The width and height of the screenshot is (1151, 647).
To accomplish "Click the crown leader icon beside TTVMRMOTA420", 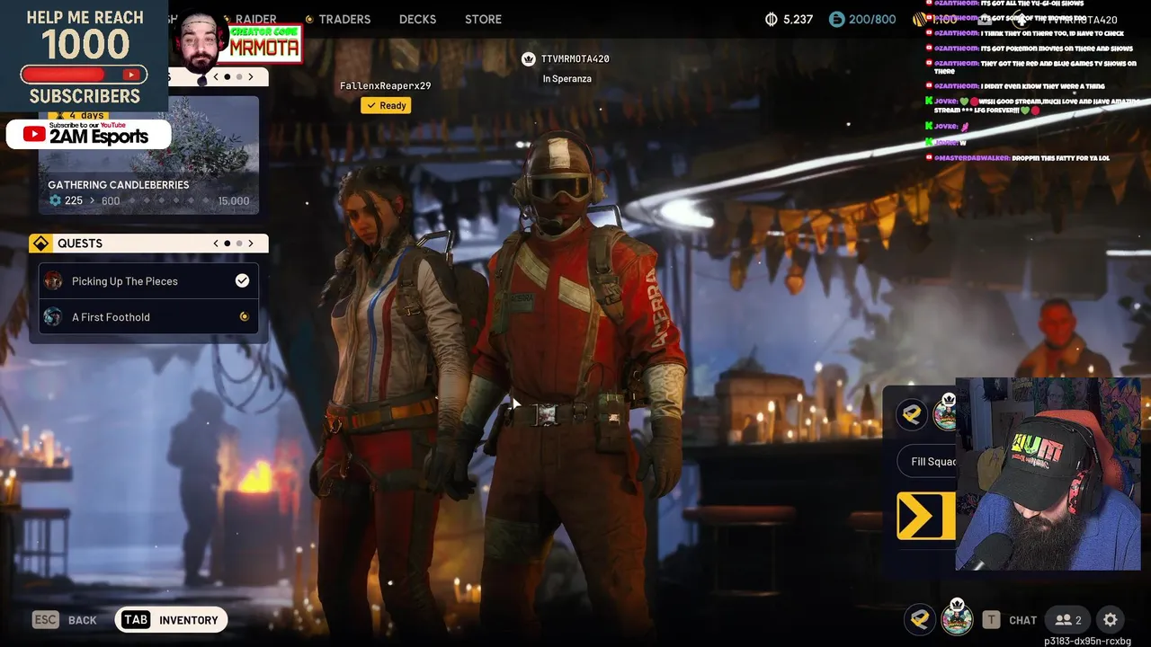I will pyautogui.click(x=529, y=59).
